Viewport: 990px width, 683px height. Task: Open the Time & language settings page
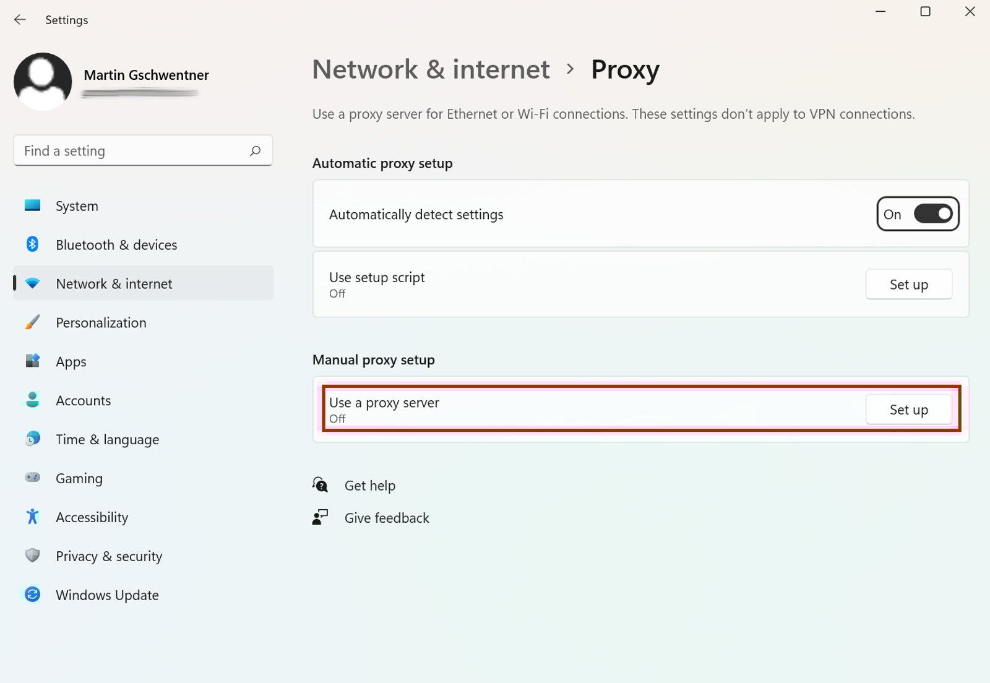107,439
